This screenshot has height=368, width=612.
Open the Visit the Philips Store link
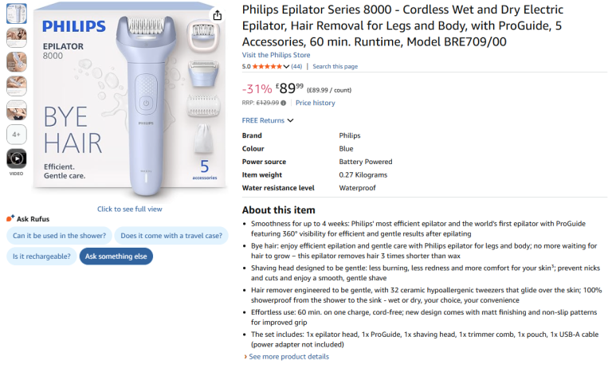[276, 55]
